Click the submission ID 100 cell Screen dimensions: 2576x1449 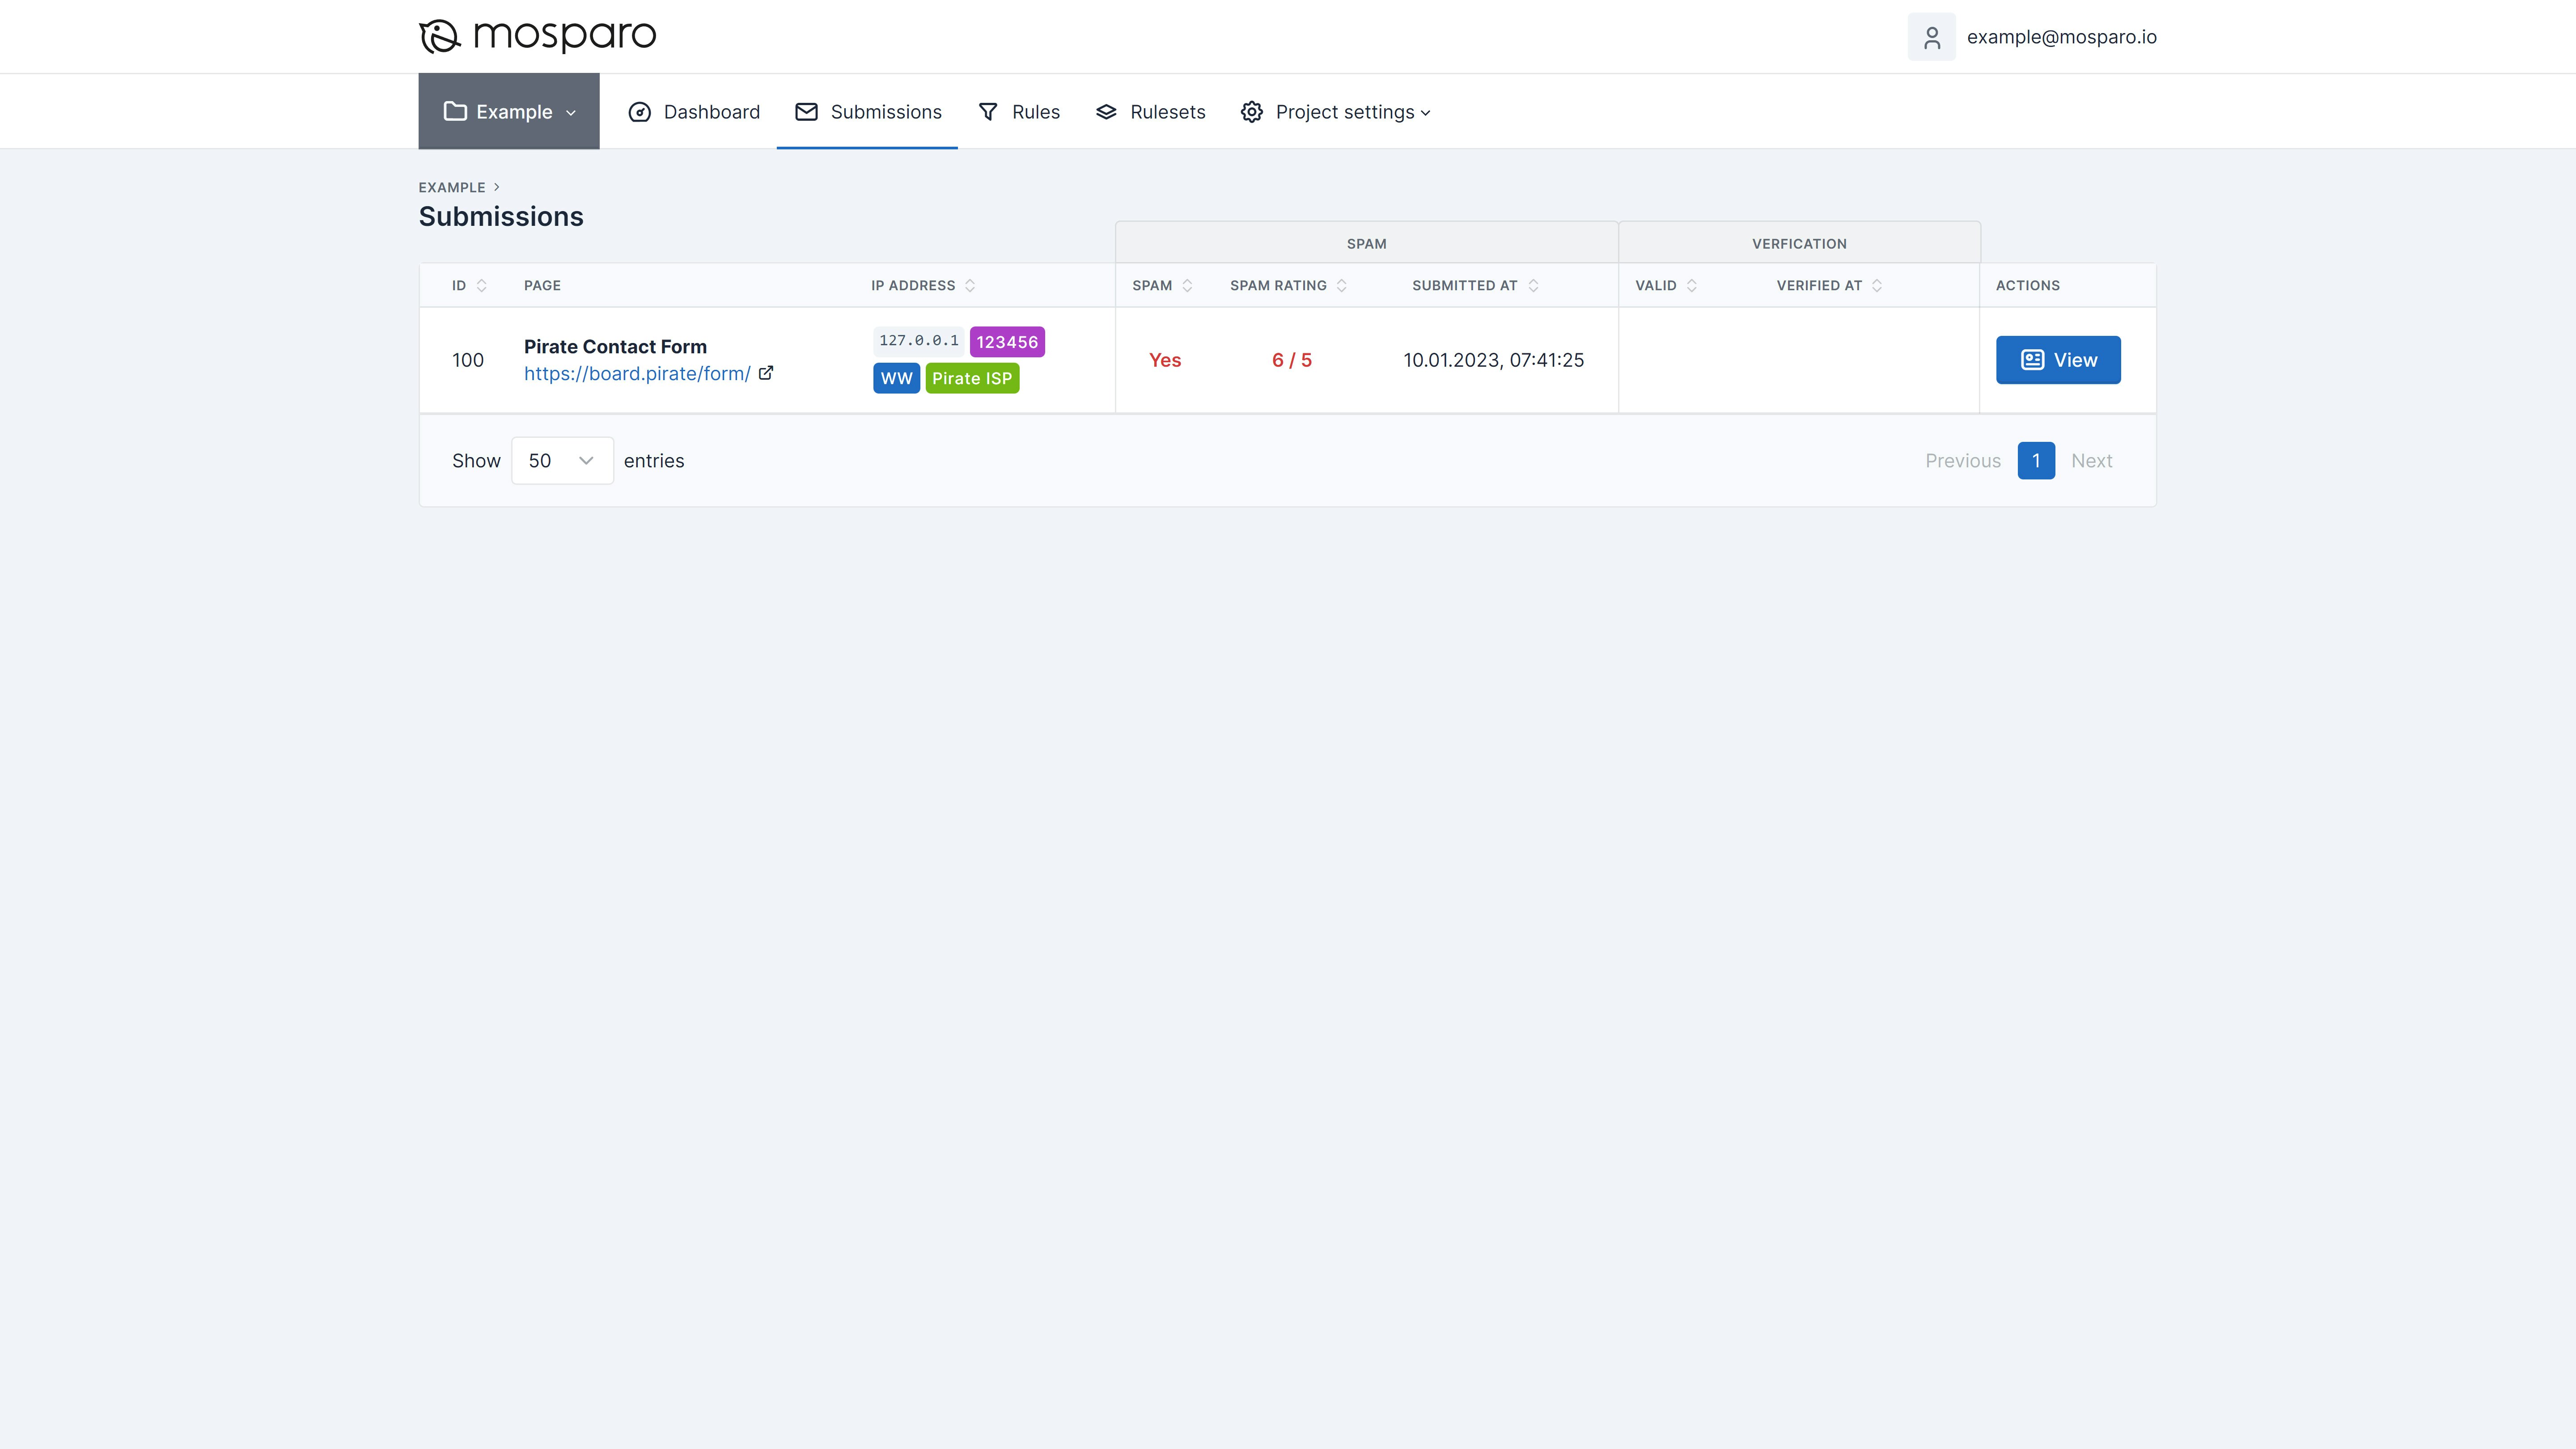point(467,360)
